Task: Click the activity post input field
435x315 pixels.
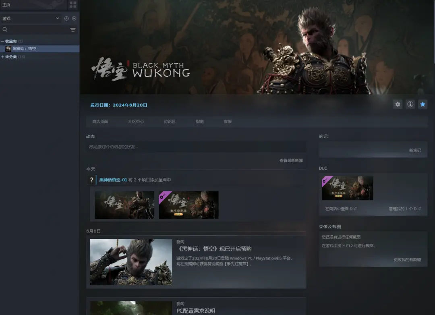Action: (x=196, y=147)
